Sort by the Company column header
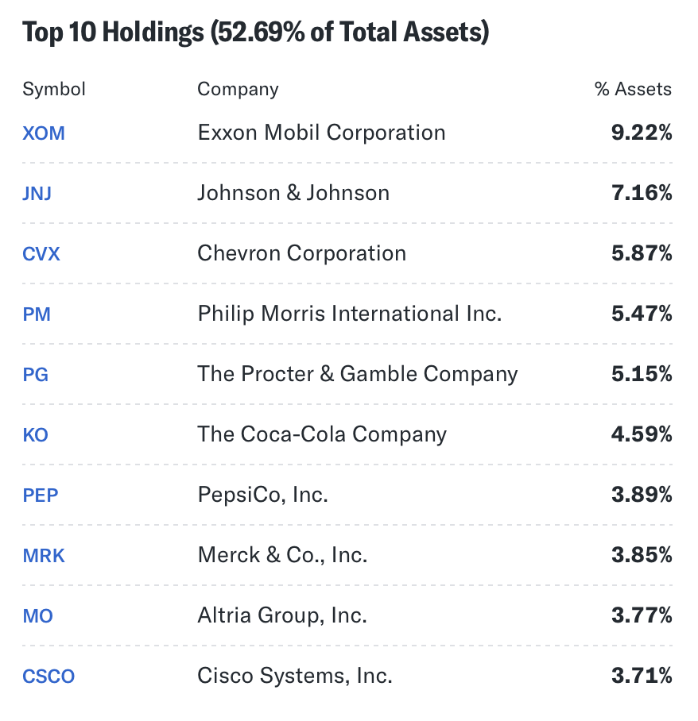Viewport: 698px width, 721px height. pyautogui.click(x=237, y=89)
